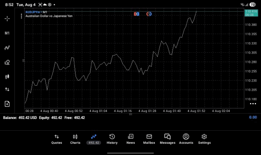This screenshot has height=155, width=261.
Task: Tap the blue 0.00 profit value
Action: [x=253, y=117]
